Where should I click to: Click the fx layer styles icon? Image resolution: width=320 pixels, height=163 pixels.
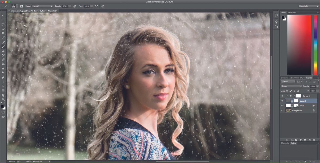[x=292, y=140]
